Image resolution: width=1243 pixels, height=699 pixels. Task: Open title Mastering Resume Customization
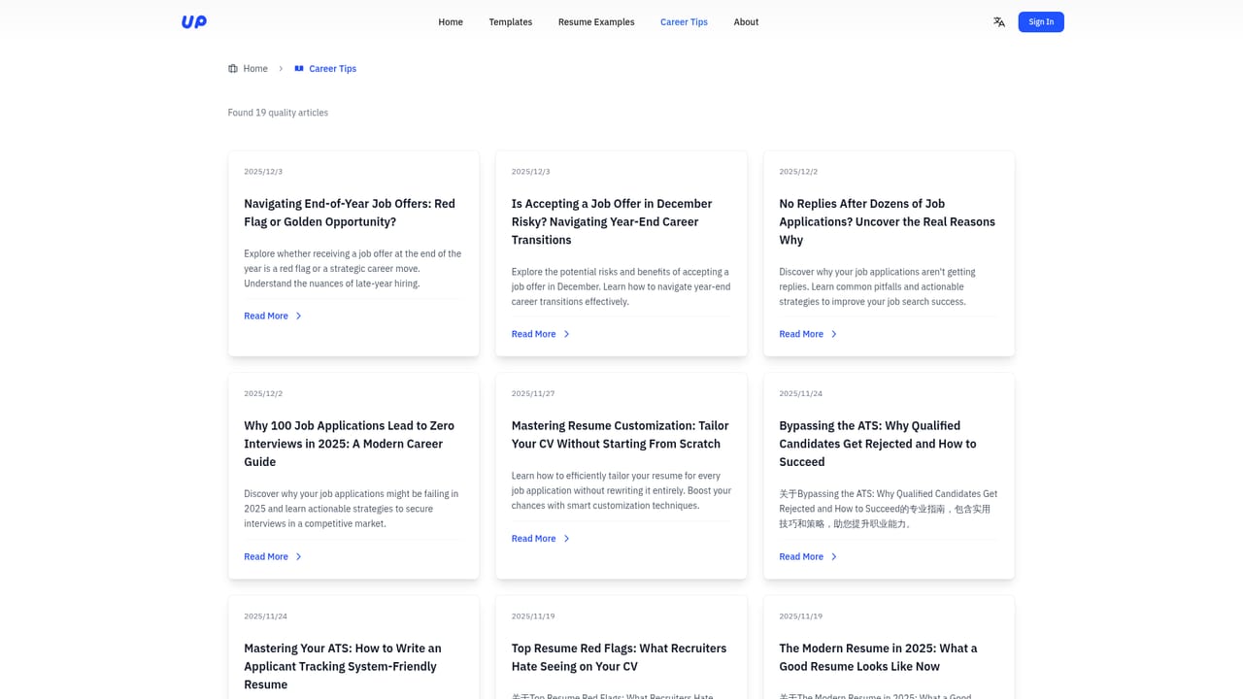(620, 434)
